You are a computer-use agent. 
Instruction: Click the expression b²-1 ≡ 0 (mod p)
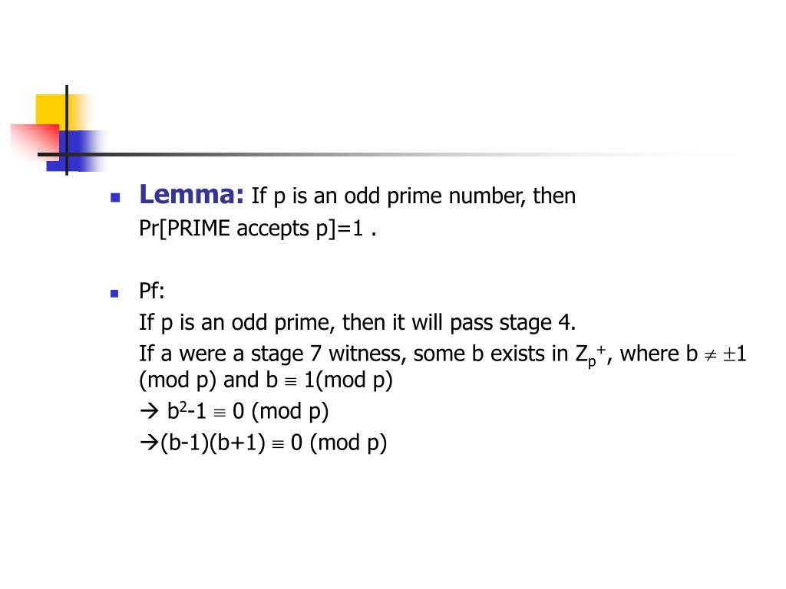click(248, 411)
